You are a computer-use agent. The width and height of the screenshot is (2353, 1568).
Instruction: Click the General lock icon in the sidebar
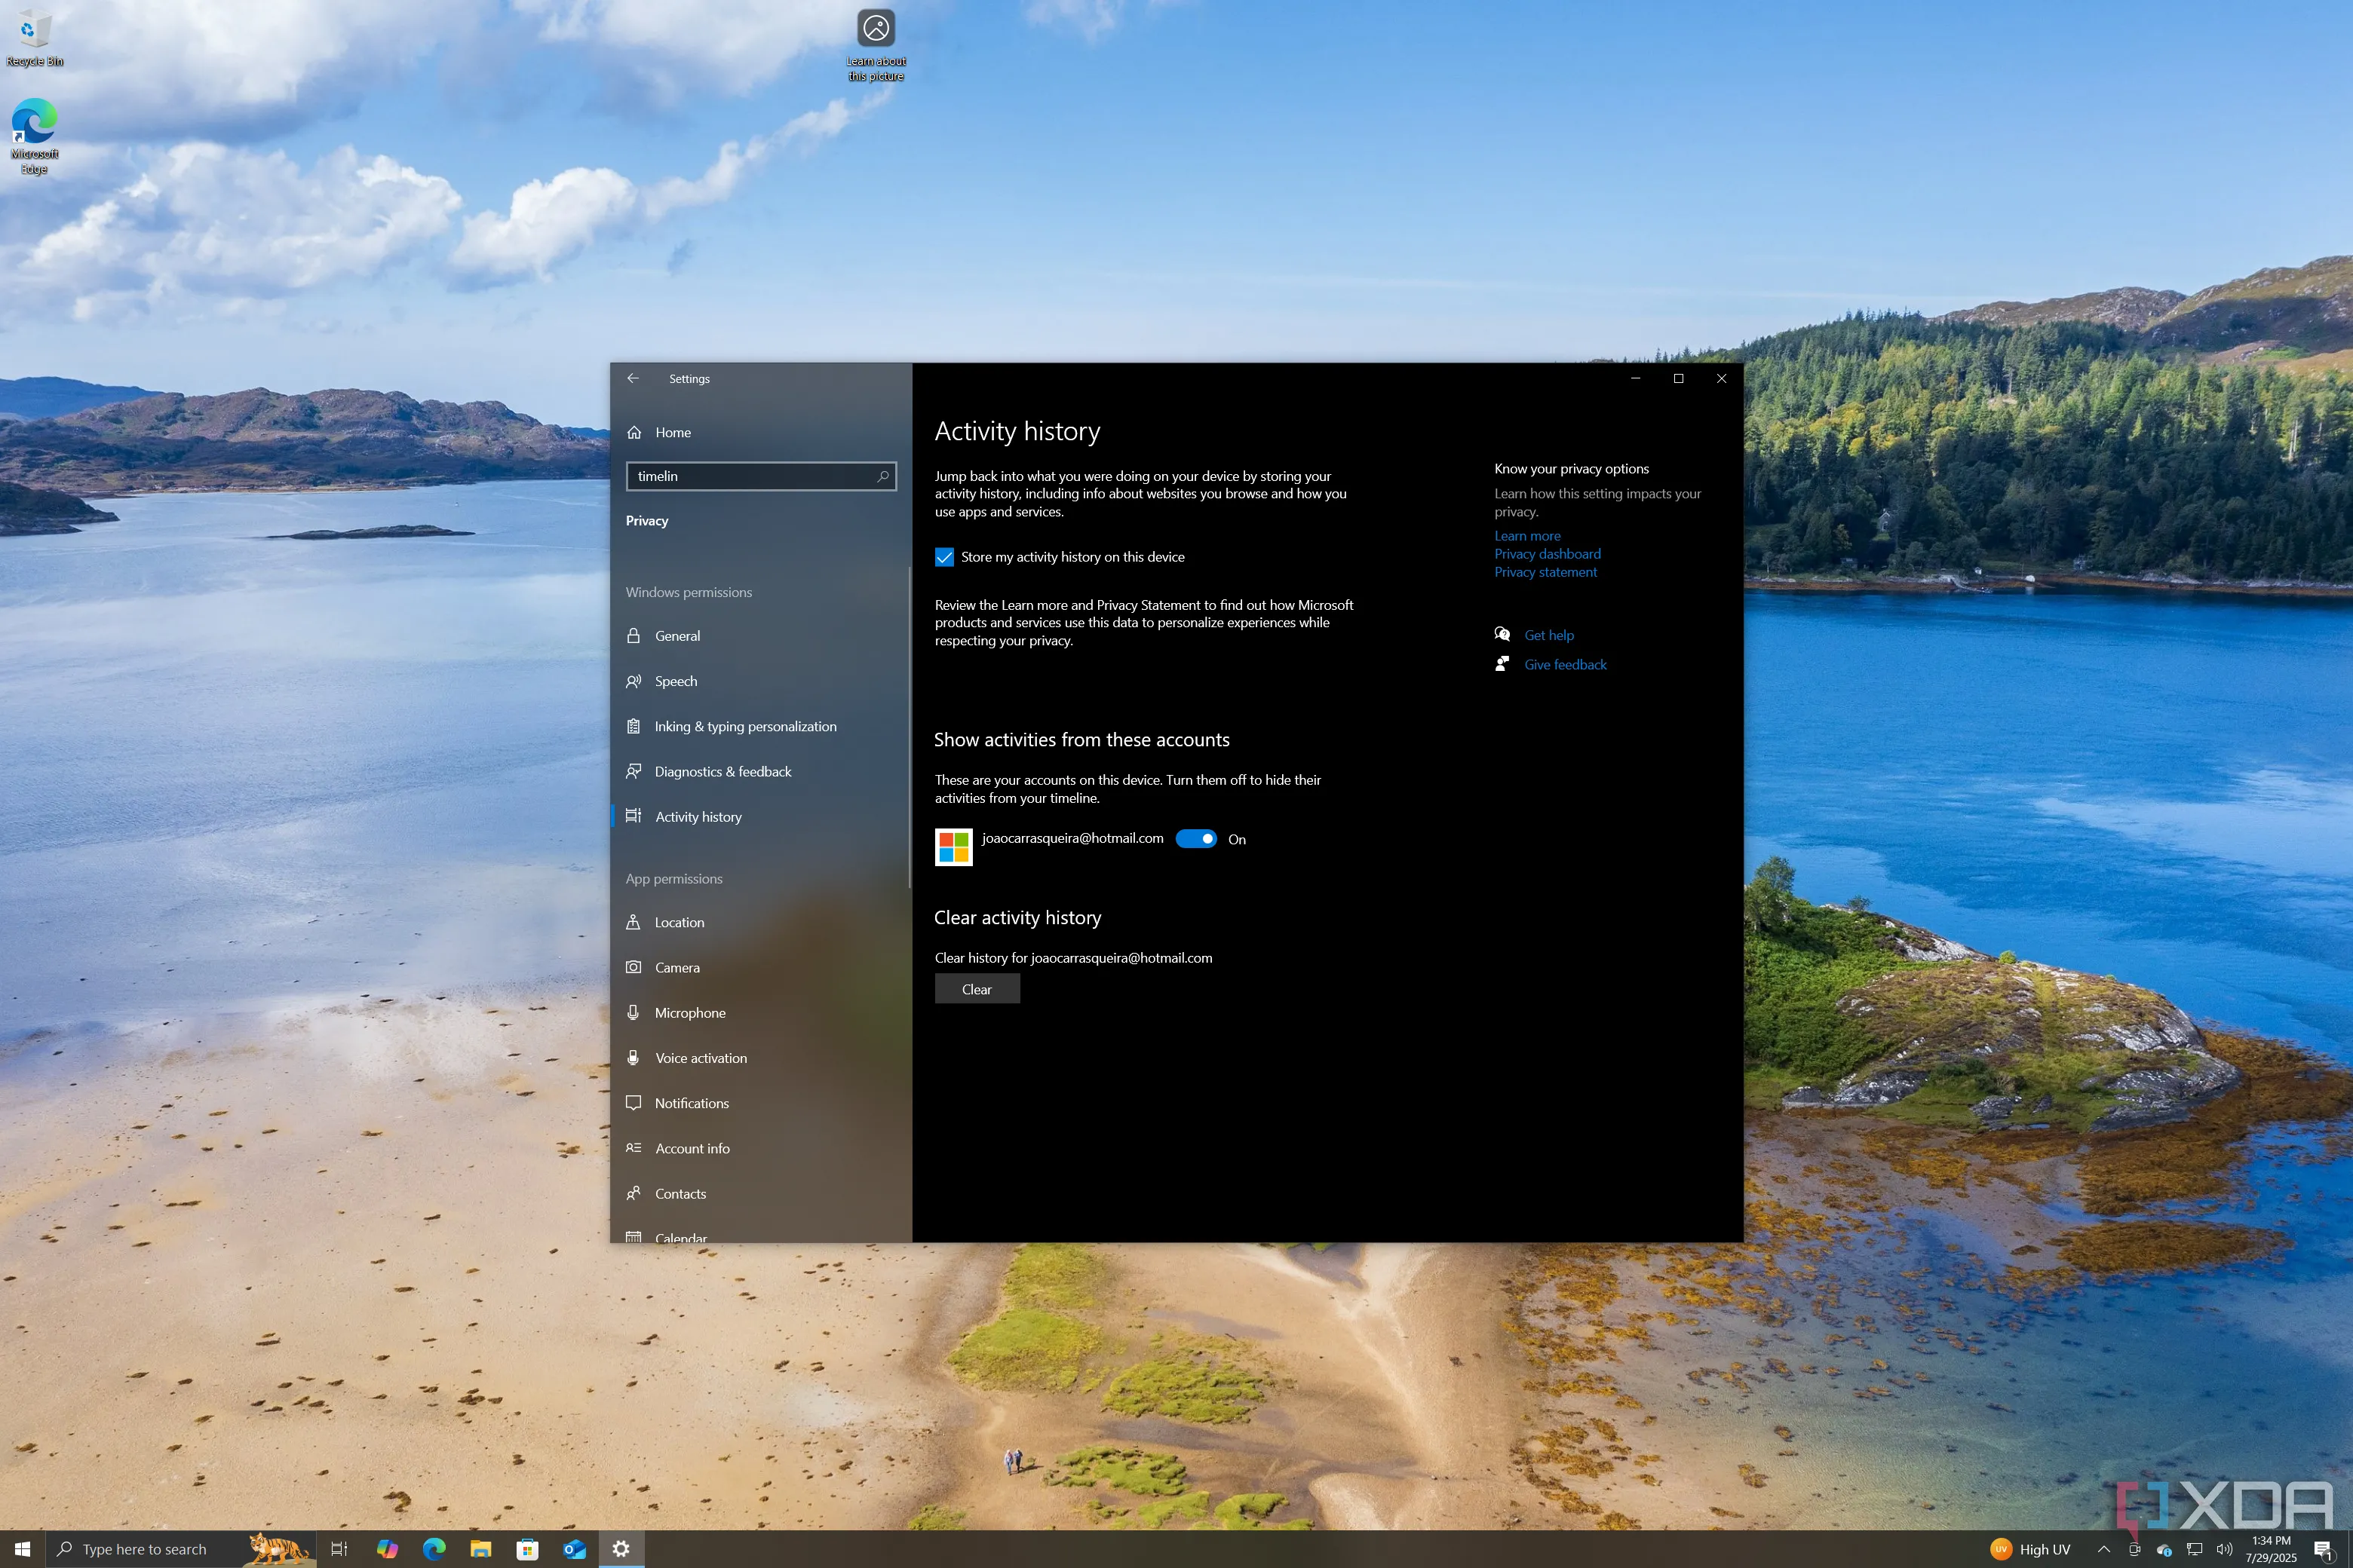click(x=633, y=636)
